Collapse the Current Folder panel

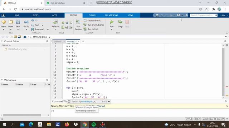point(2,41)
